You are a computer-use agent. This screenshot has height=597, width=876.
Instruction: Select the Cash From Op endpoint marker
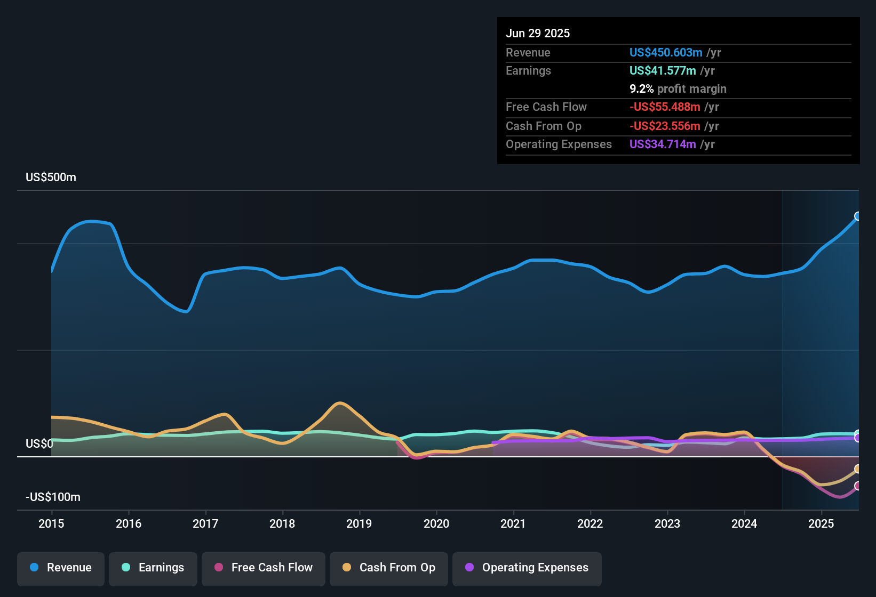point(858,469)
